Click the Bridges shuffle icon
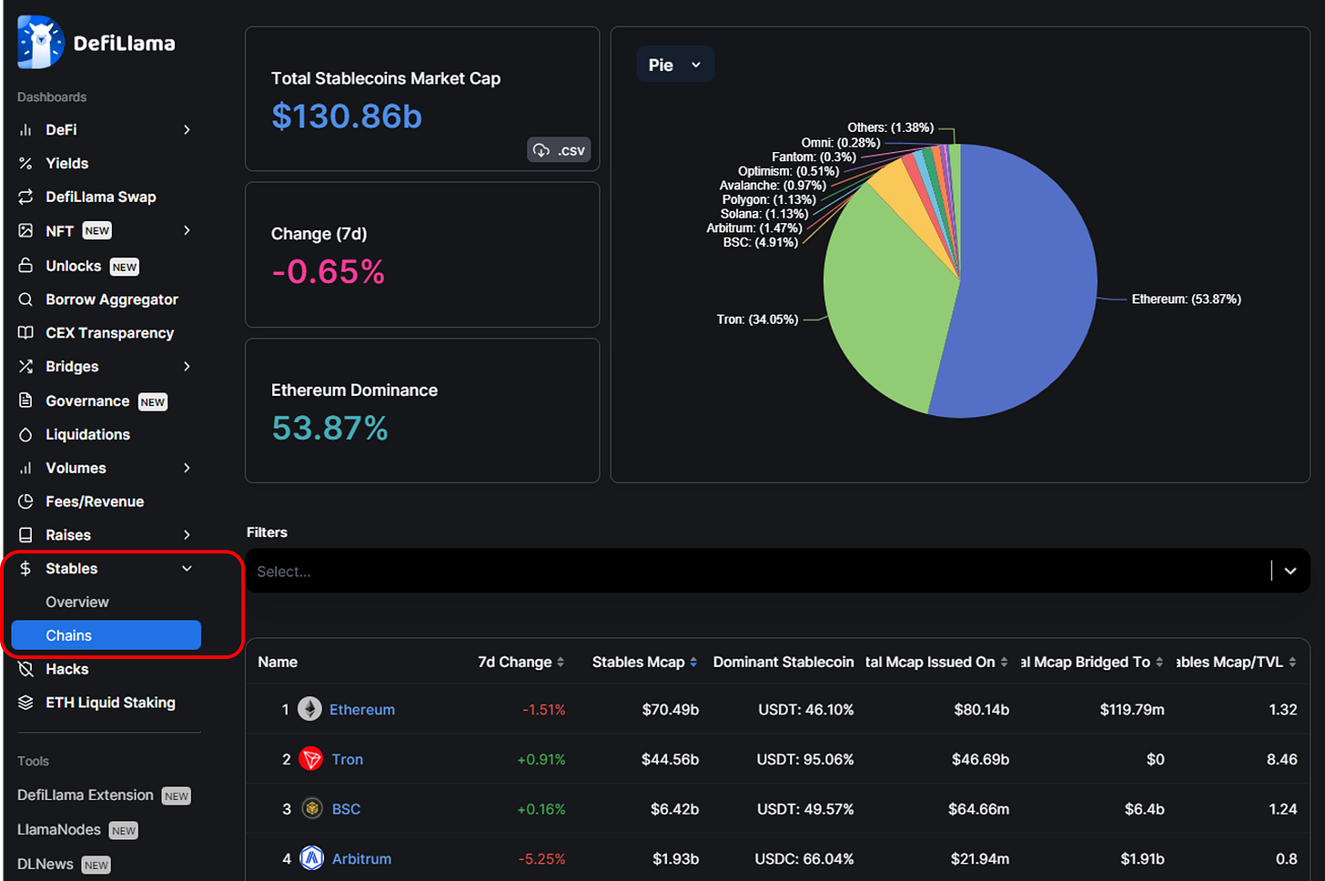 point(25,366)
